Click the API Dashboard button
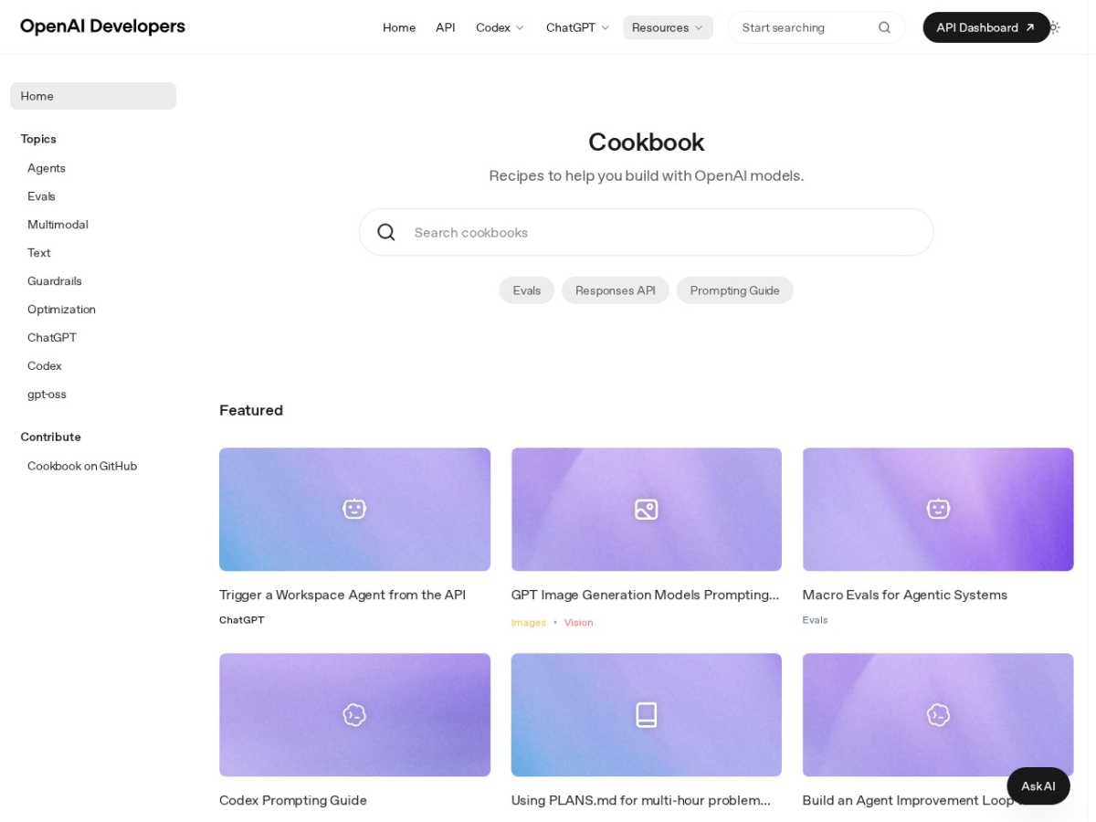The image size is (1096, 822). click(x=985, y=27)
